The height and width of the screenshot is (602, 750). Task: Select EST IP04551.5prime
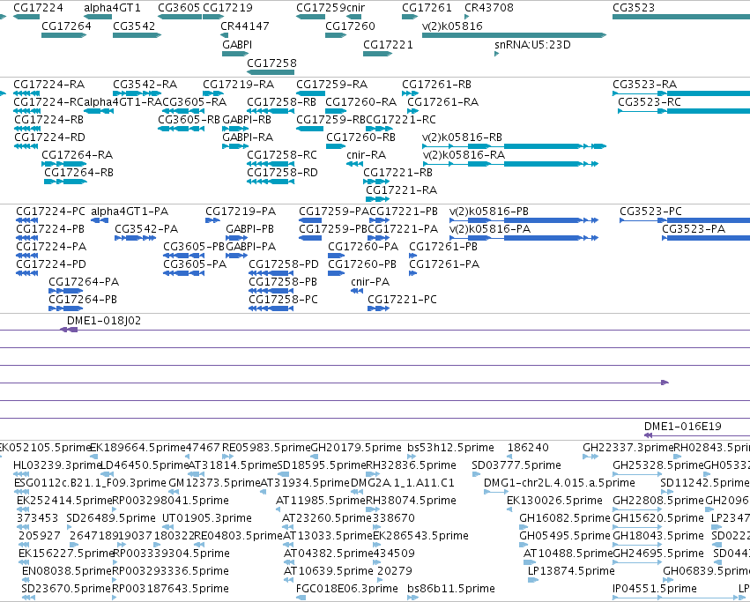(x=654, y=589)
